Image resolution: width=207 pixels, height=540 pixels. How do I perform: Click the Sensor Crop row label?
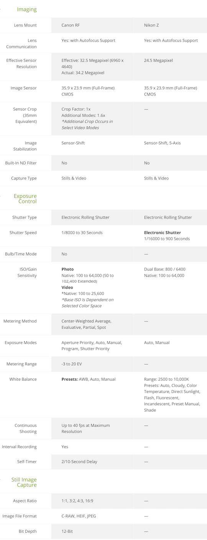[25, 115]
